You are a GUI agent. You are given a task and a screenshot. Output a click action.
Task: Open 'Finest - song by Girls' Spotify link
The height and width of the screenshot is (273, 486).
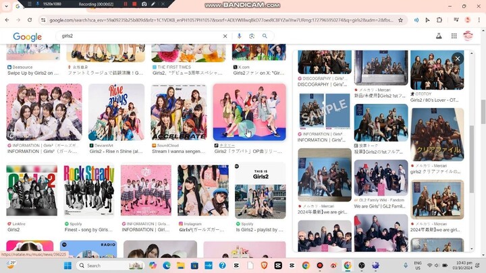pos(88,230)
